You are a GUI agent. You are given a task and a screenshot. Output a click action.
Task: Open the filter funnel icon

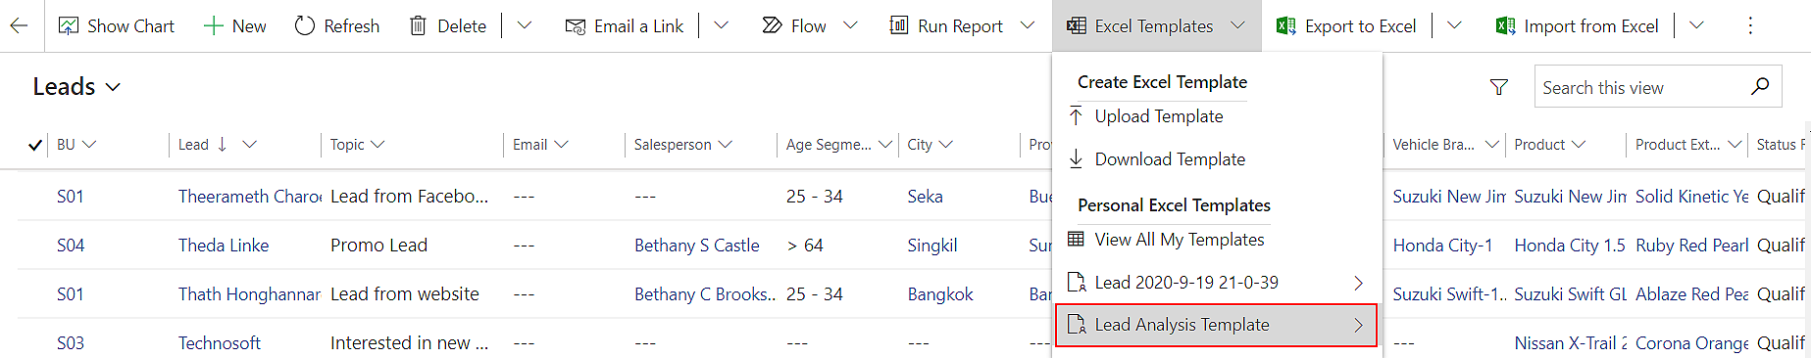tap(1499, 87)
